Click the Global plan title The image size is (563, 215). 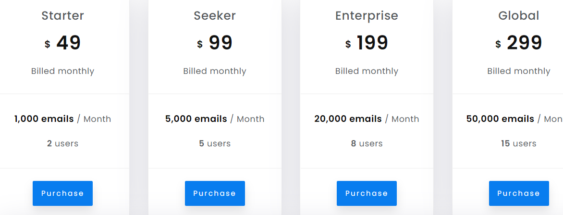(x=519, y=15)
